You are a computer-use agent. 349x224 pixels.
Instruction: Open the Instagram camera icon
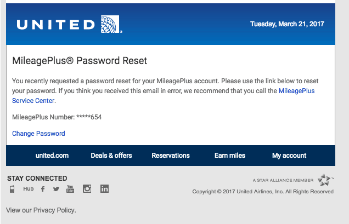(87, 188)
